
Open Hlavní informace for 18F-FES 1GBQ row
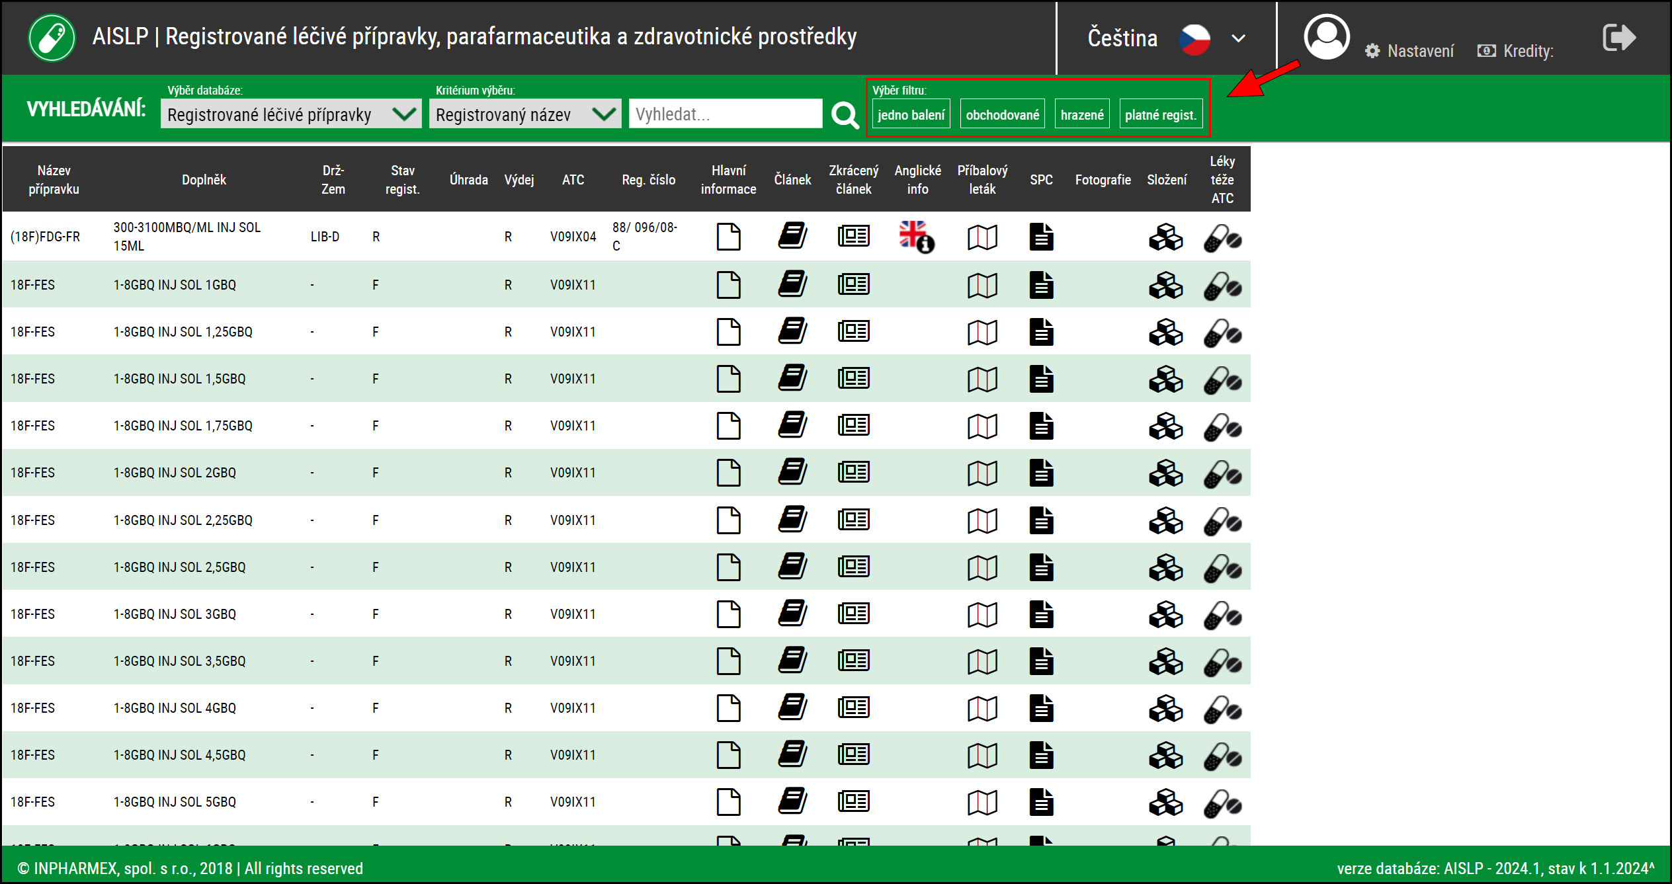[728, 285]
